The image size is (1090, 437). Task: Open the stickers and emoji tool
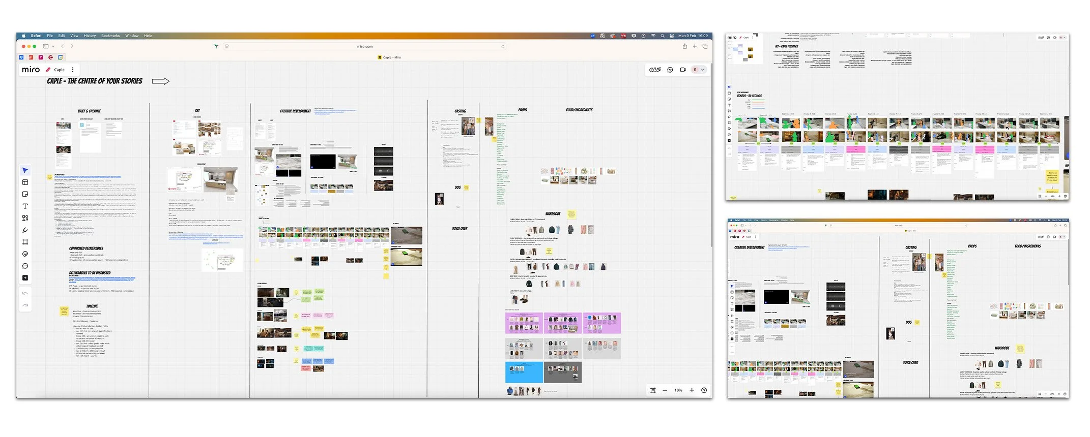[25, 254]
